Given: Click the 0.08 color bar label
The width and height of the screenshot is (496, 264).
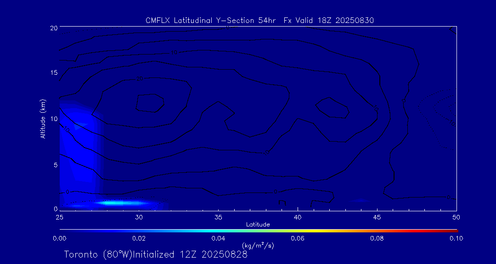Looking at the screenshot, I should (x=378, y=238).
